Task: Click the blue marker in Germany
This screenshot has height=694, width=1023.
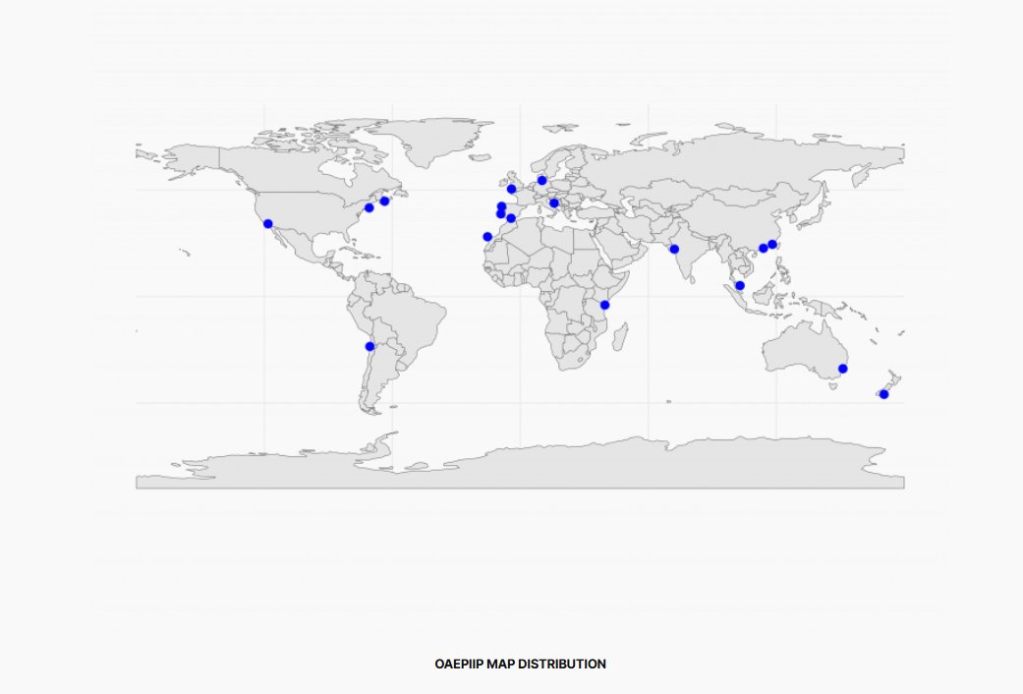Action: click(x=542, y=180)
